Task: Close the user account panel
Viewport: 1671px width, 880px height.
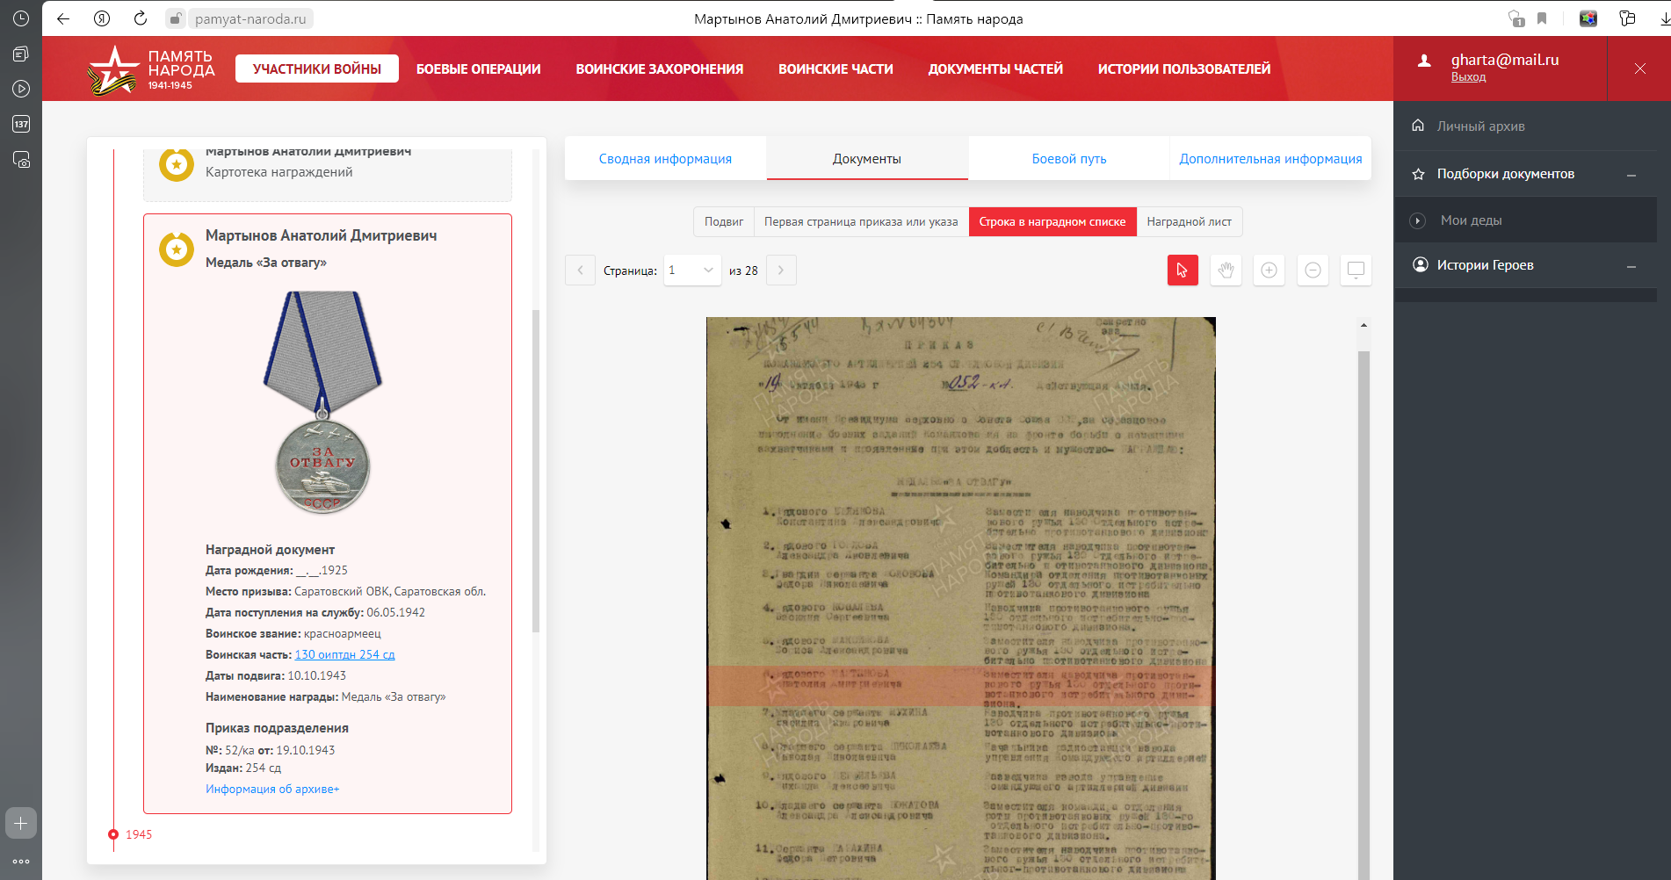Action: (x=1639, y=69)
